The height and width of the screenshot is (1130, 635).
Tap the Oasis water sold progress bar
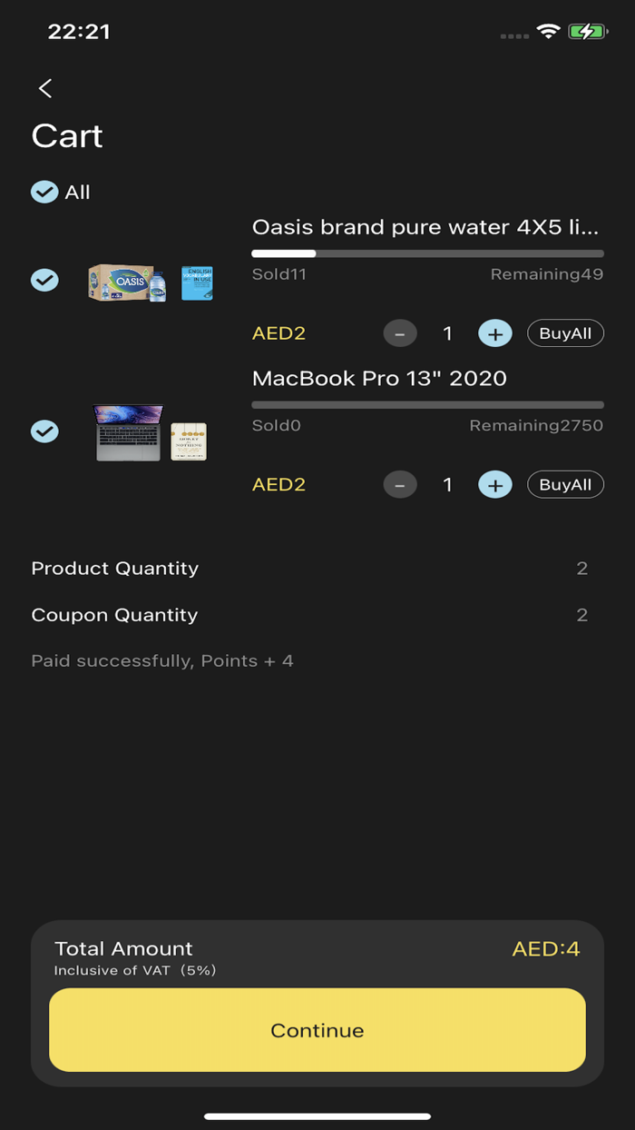click(427, 253)
